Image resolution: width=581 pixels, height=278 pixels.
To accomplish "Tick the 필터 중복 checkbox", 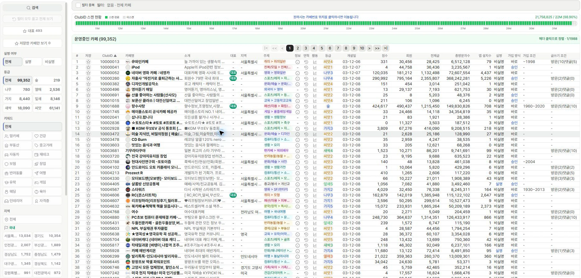I will pyautogui.click(x=78, y=5).
